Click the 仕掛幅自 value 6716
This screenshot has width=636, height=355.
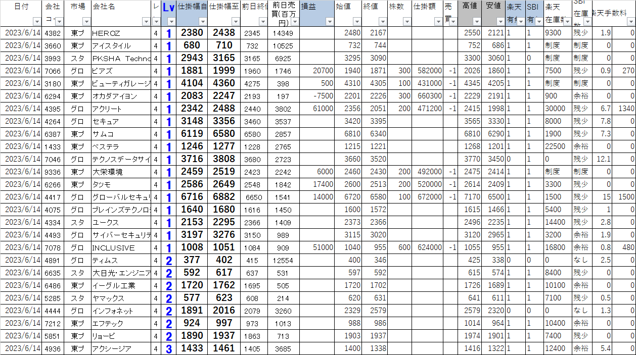[192, 197]
